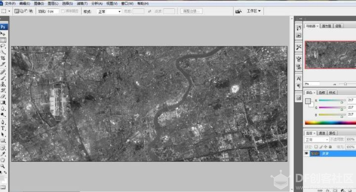Screen dimensions: 356x192
Task: Select the Eraser tool
Action: point(3,96)
